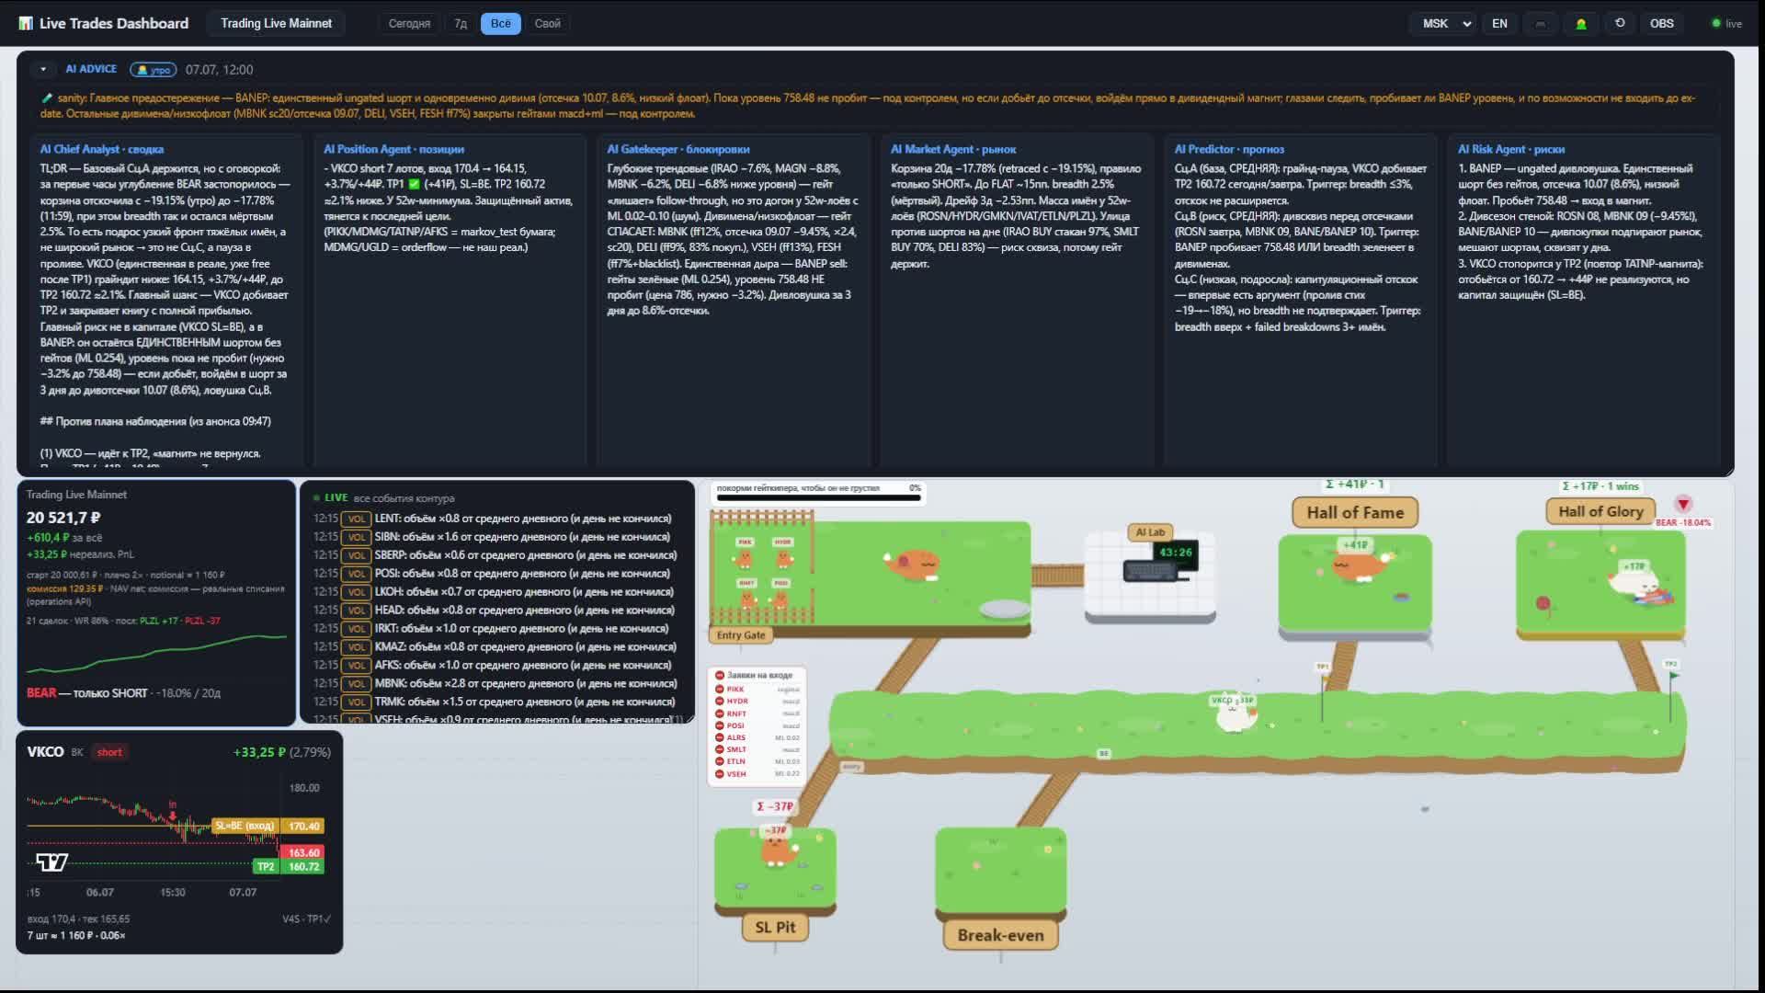This screenshot has height=993, width=1765.
Task: Click the TP2 160.72 price marker
Action: 289,866
